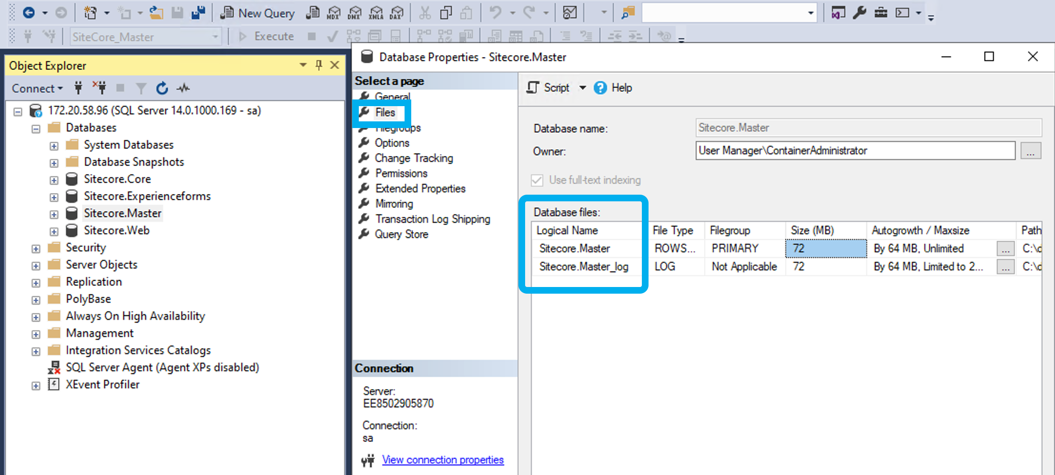Click Object Explorer's activity monitor pulse icon
Image resolution: width=1055 pixels, height=475 pixels.
point(183,88)
